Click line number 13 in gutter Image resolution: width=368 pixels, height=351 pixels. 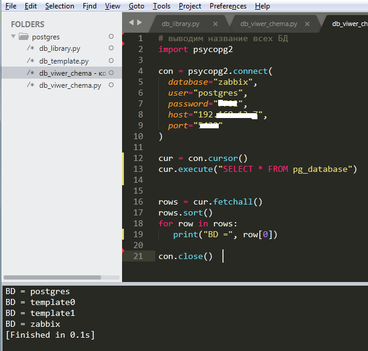[x=138, y=169]
